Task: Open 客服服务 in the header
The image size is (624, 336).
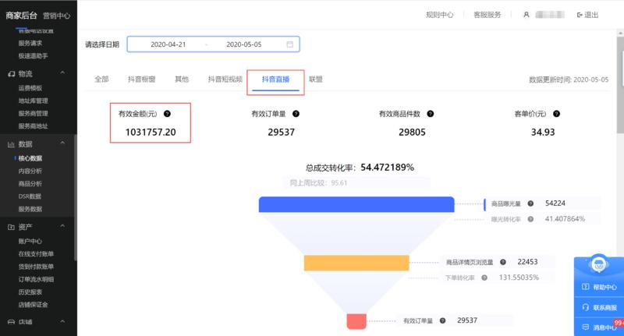Action: click(x=487, y=15)
